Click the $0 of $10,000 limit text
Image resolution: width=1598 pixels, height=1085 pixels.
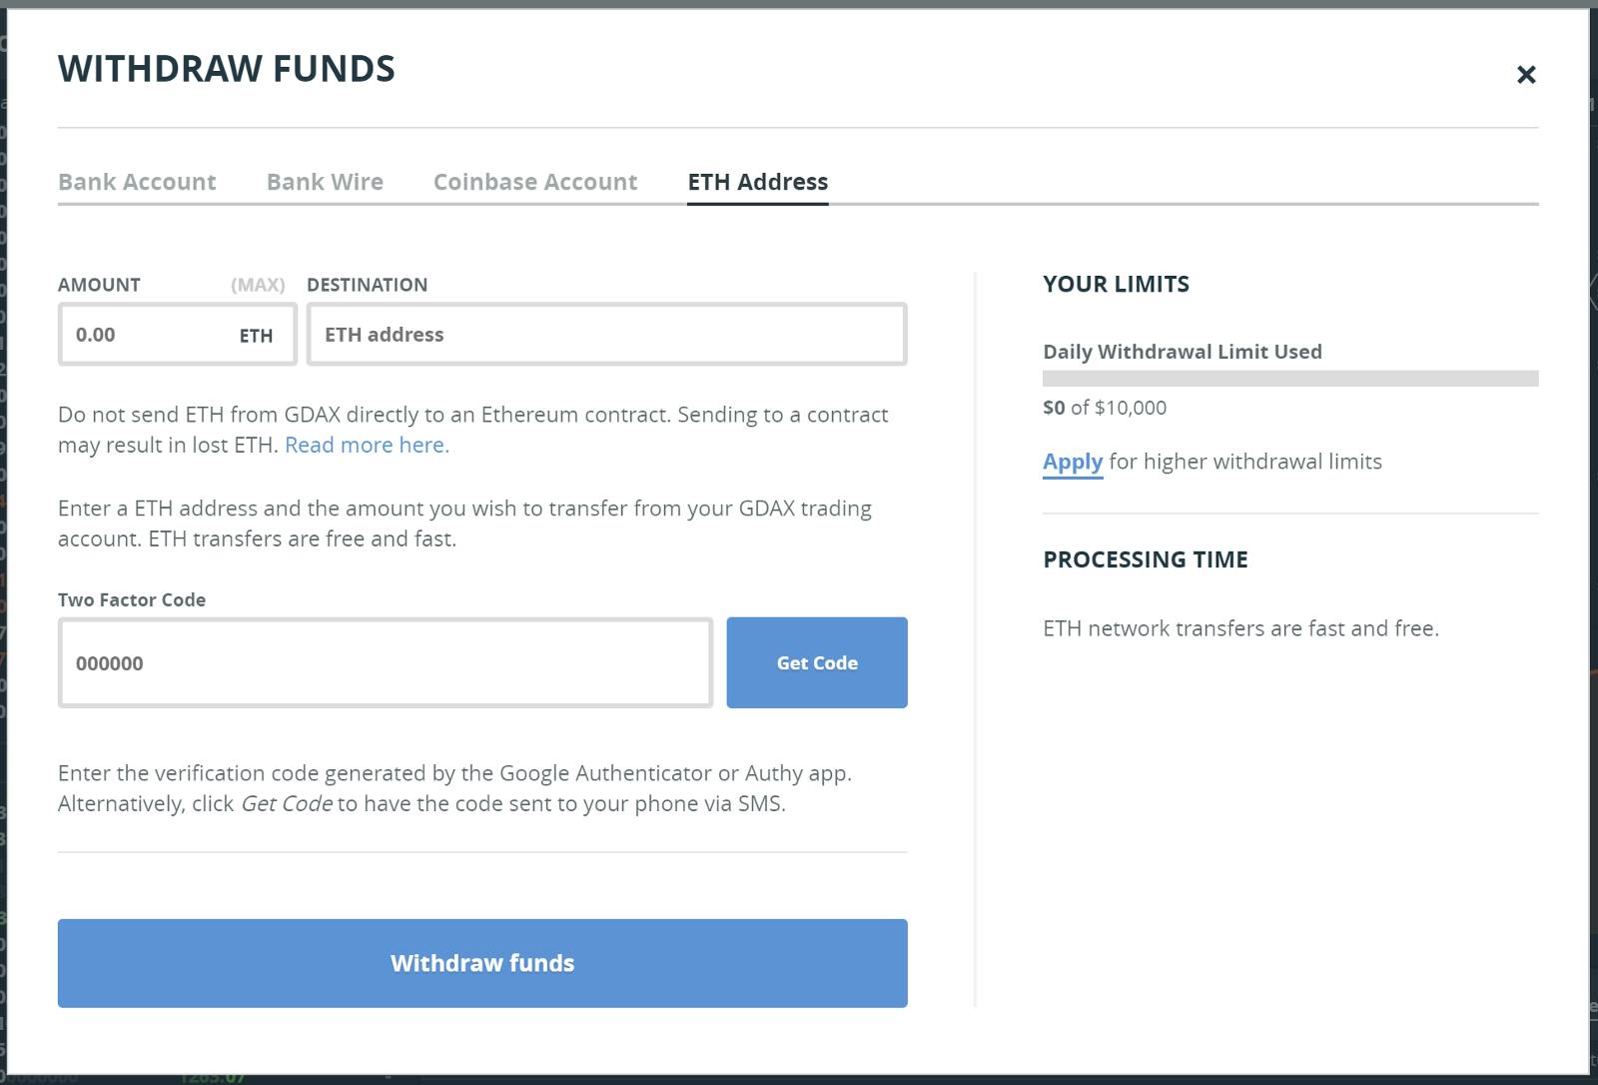pos(1103,407)
